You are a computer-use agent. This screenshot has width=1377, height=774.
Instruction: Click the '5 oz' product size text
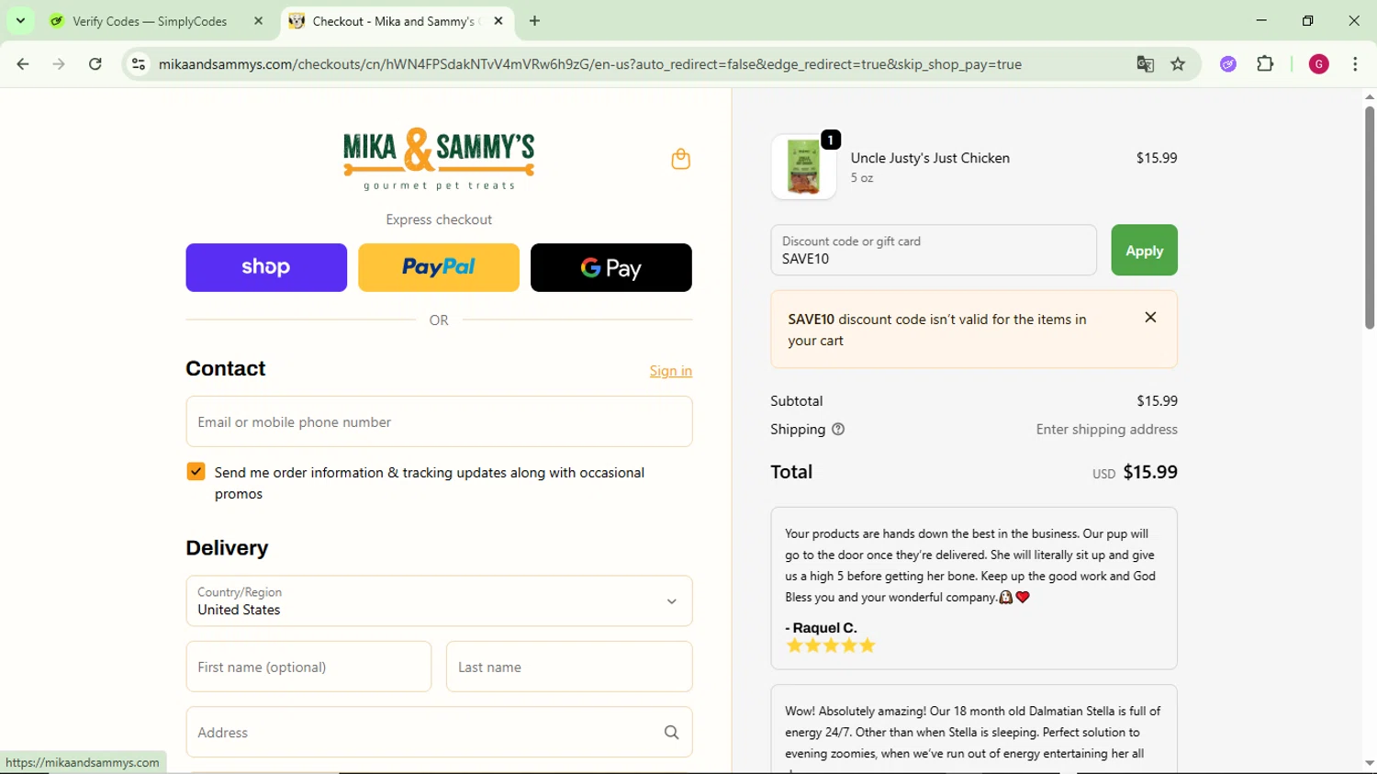coord(862,178)
